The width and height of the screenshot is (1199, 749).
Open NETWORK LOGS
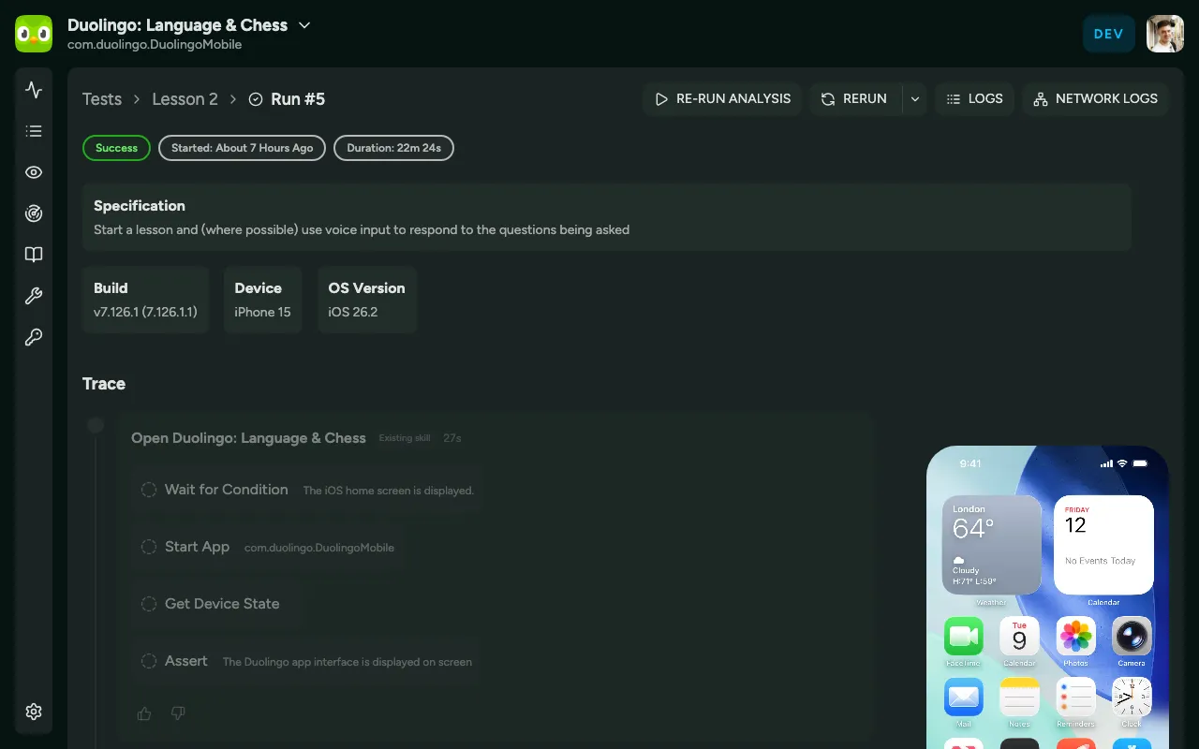coord(1095,98)
